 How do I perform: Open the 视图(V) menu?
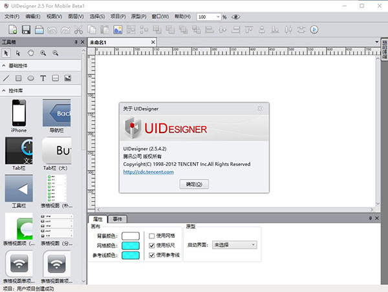(54, 17)
